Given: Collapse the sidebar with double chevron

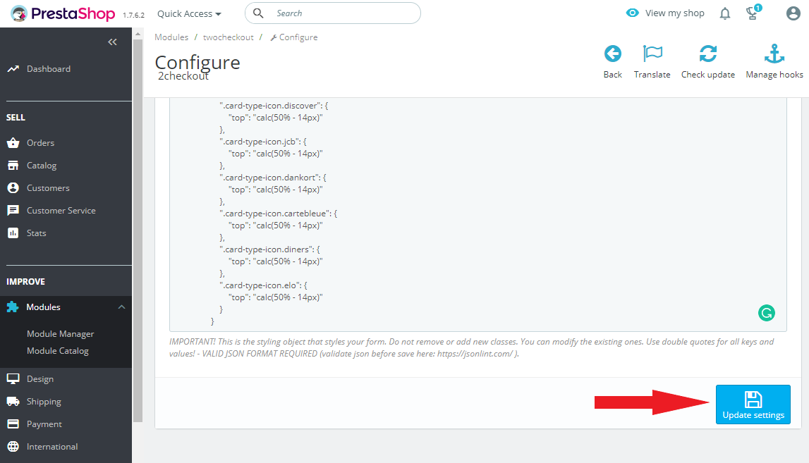Looking at the screenshot, I should coord(112,42).
